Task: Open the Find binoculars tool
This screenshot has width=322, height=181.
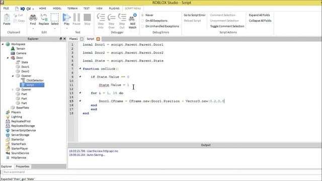Action: 33,18
